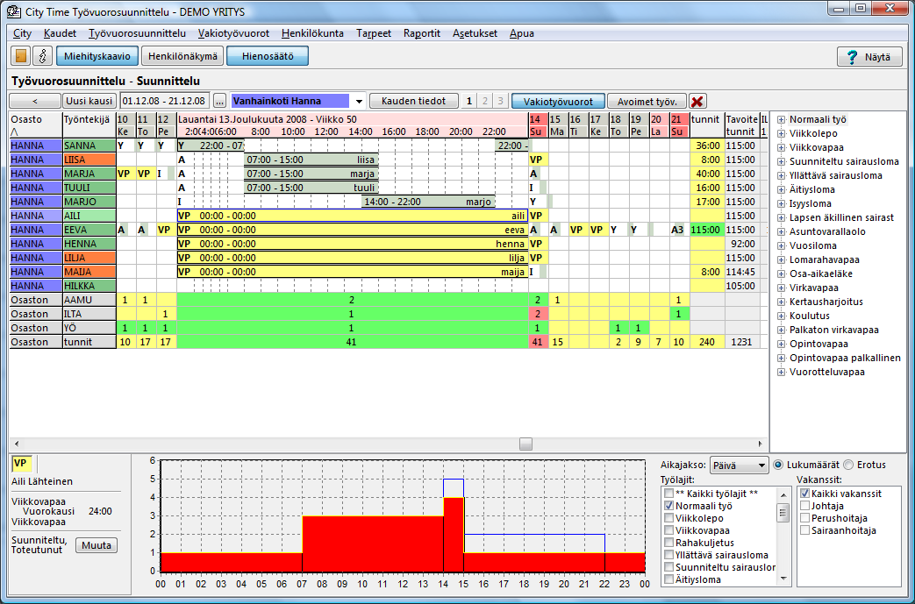Open the Henkilökunta menu
This screenshot has width=915, height=604.
[x=312, y=33]
